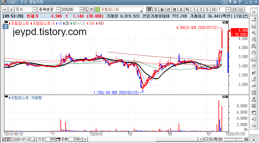Screen dimensions: 259x143
Task: Expand the 035200 stock code dropdown
Action: tap(81, 10)
